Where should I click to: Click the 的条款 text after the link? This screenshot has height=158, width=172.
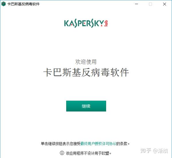tap(123, 143)
